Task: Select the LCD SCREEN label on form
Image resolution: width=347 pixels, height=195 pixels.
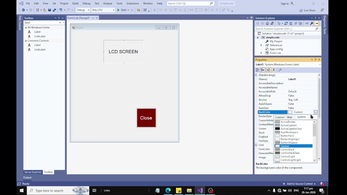Action: pos(123,51)
